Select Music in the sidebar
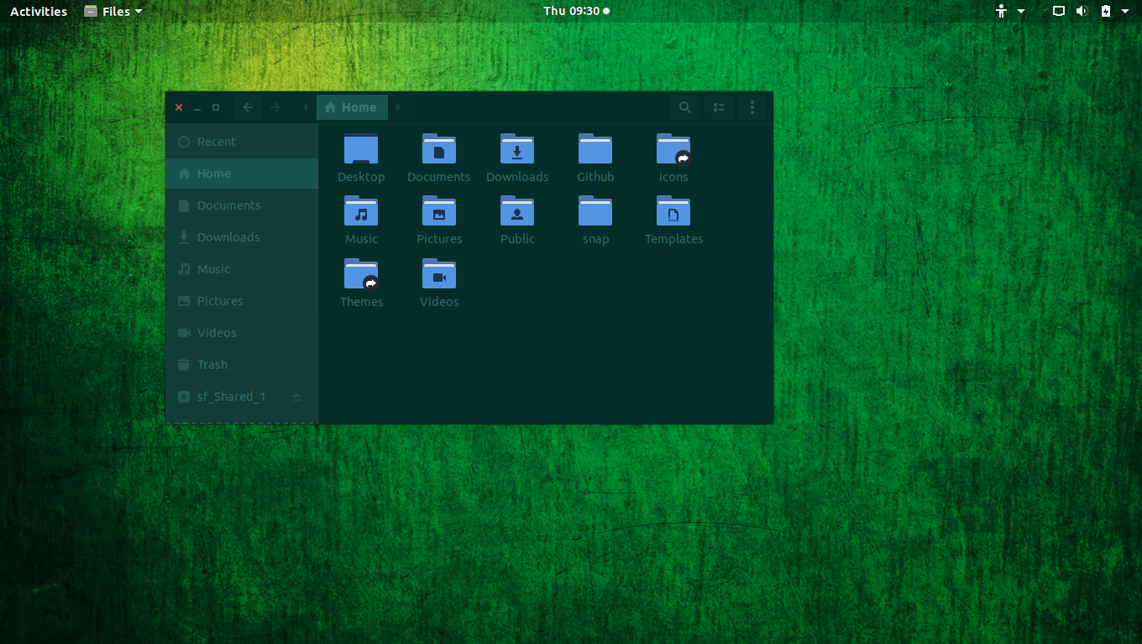1142x644 pixels. pos(242,269)
